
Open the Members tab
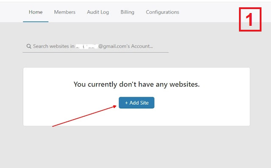tap(65, 12)
